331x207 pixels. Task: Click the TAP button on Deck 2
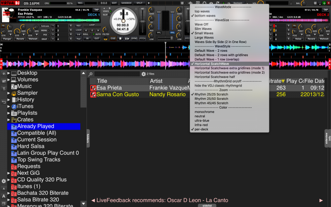tap(325, 10)
